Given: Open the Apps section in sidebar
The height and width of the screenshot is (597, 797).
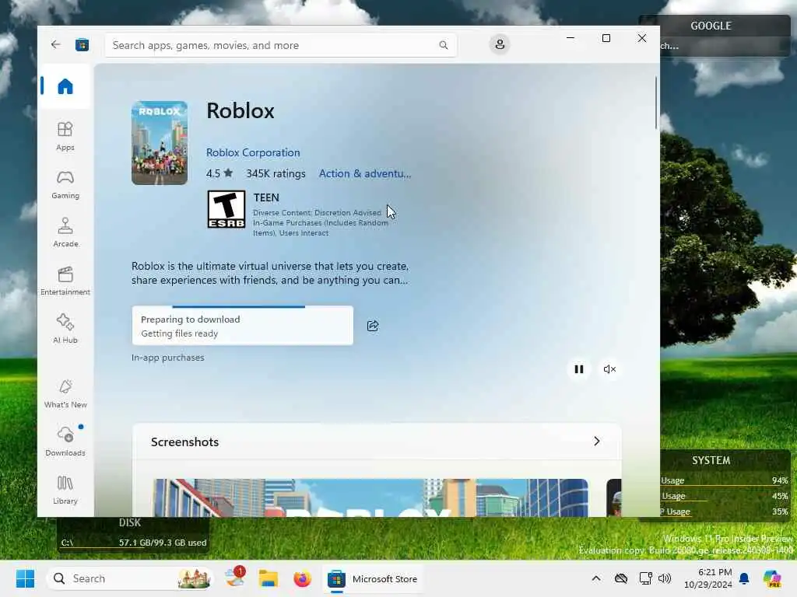Looking at the screenshot, I should (65, 136).
